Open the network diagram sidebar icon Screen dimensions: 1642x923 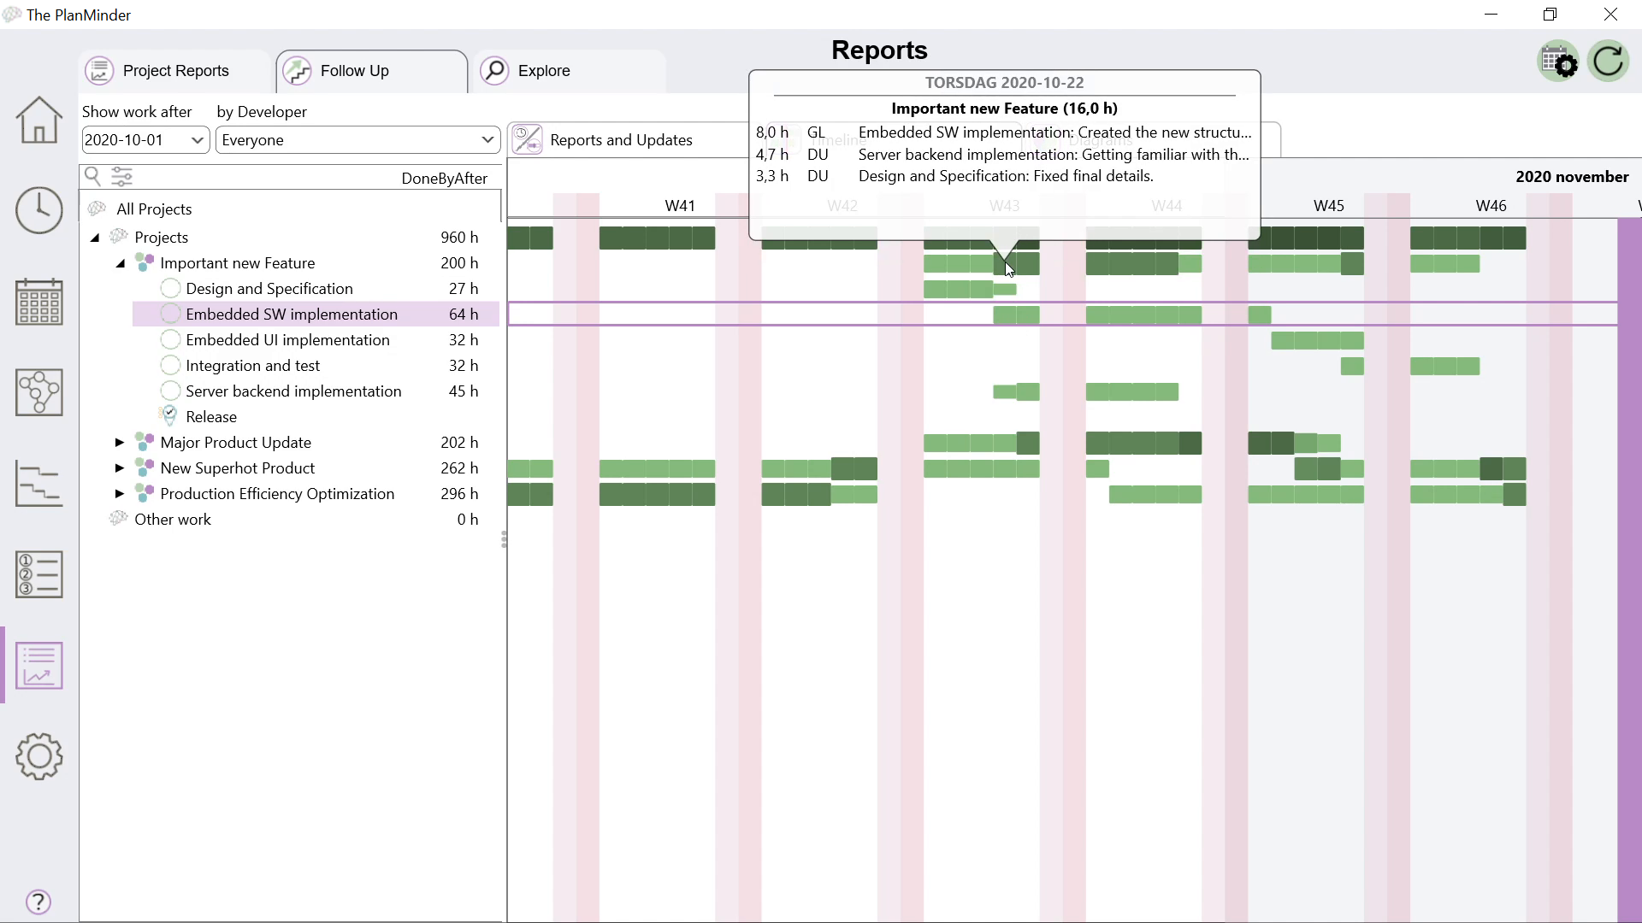pyautogui.click(x=39, y=392)
